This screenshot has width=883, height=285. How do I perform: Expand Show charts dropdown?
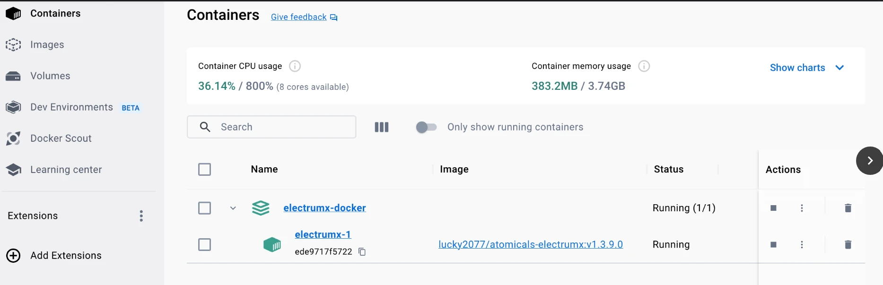(x=806, y=68)
